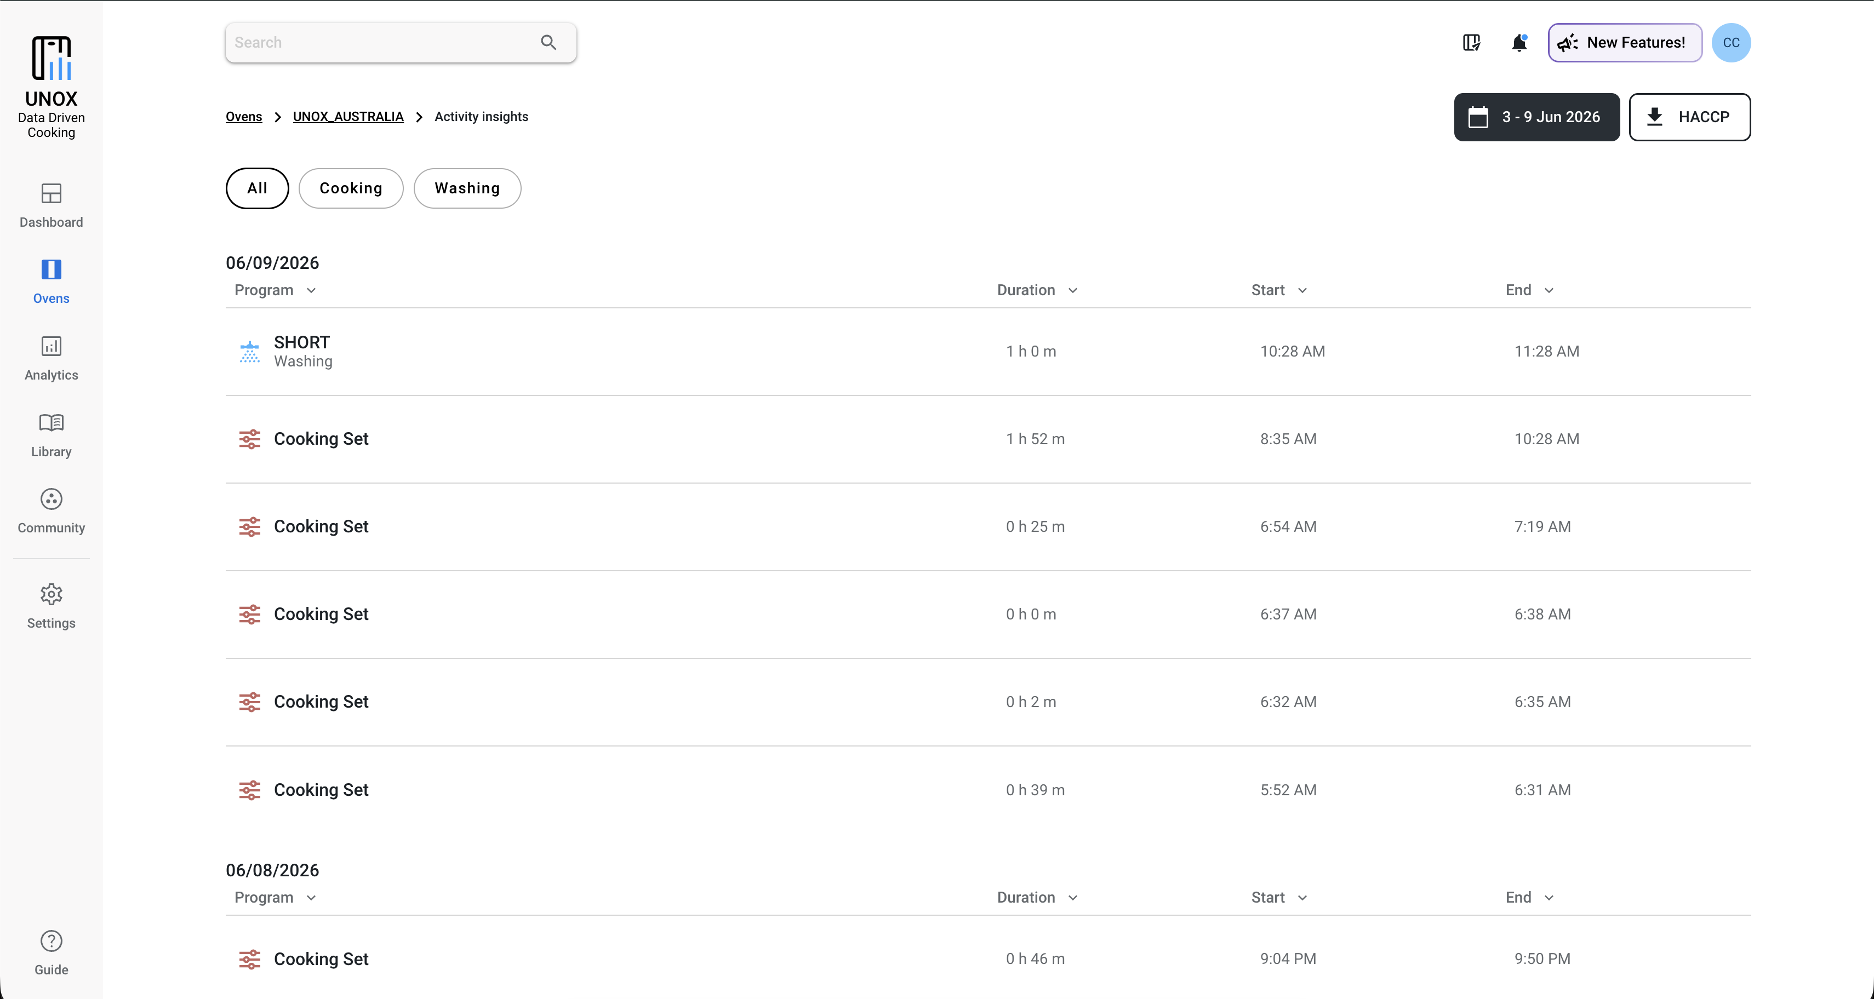1874x999 pixels.
Task: Click the download icon in the HACCP button
Action: 1655,116
